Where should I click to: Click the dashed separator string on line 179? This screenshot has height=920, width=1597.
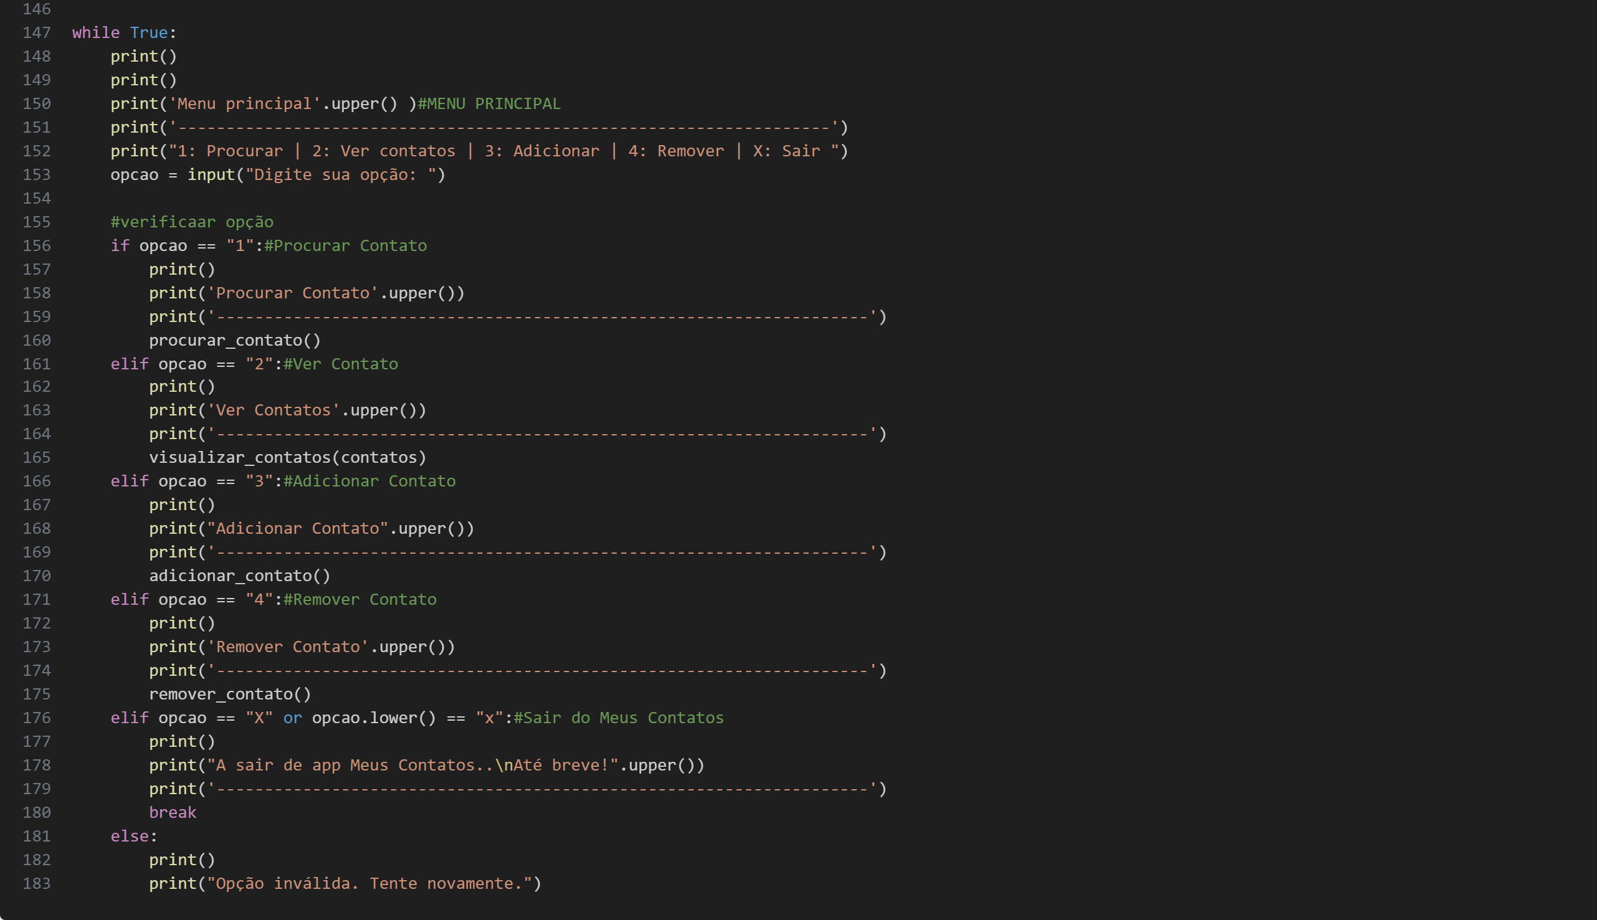point(542,789)
